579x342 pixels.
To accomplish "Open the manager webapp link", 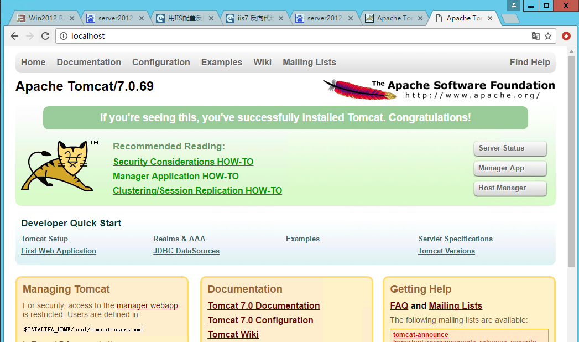I will click(147, 305).
